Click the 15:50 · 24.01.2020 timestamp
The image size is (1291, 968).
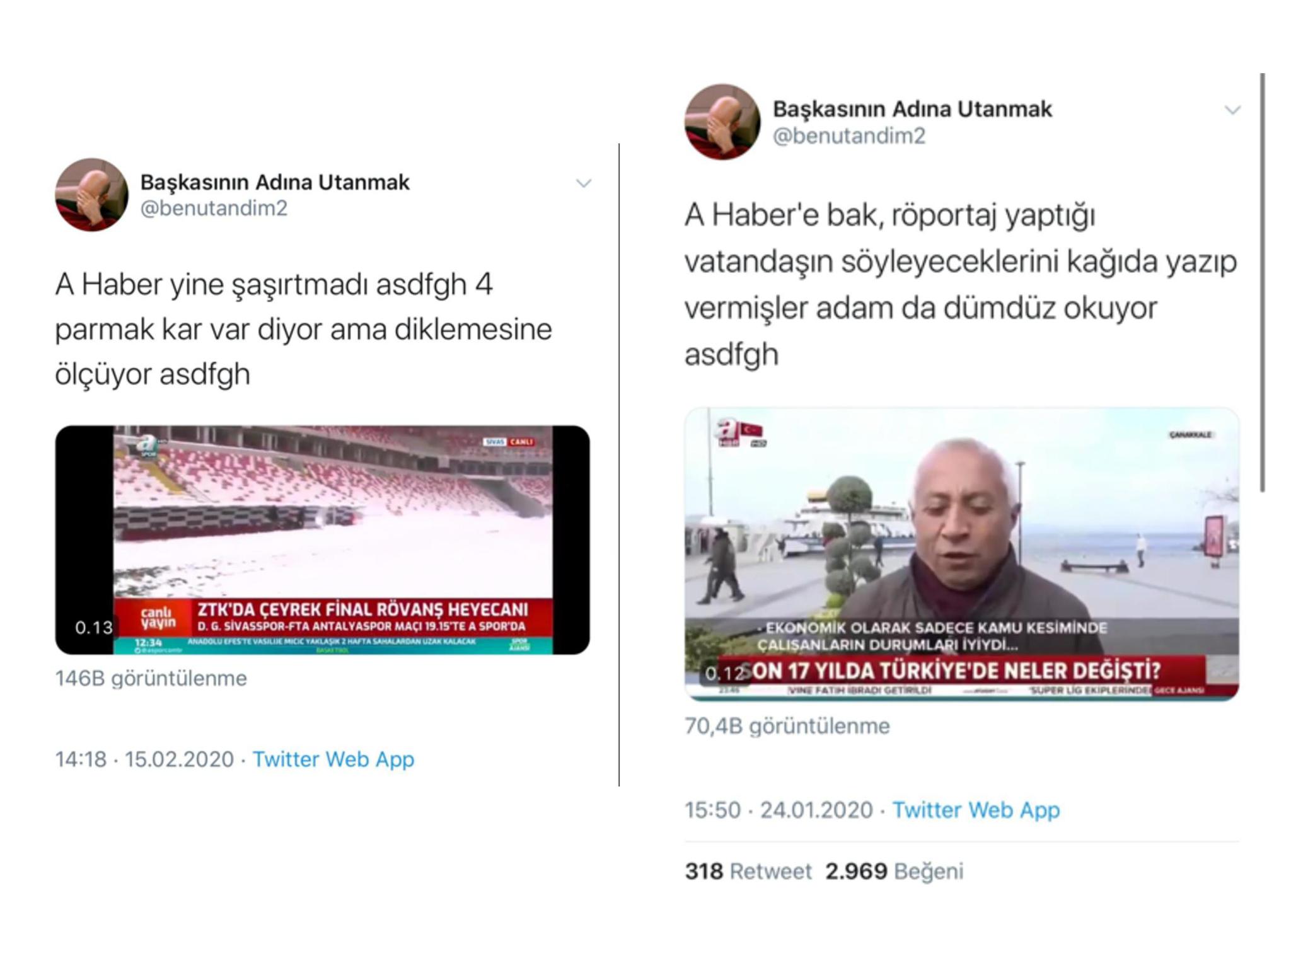(779, 810)
